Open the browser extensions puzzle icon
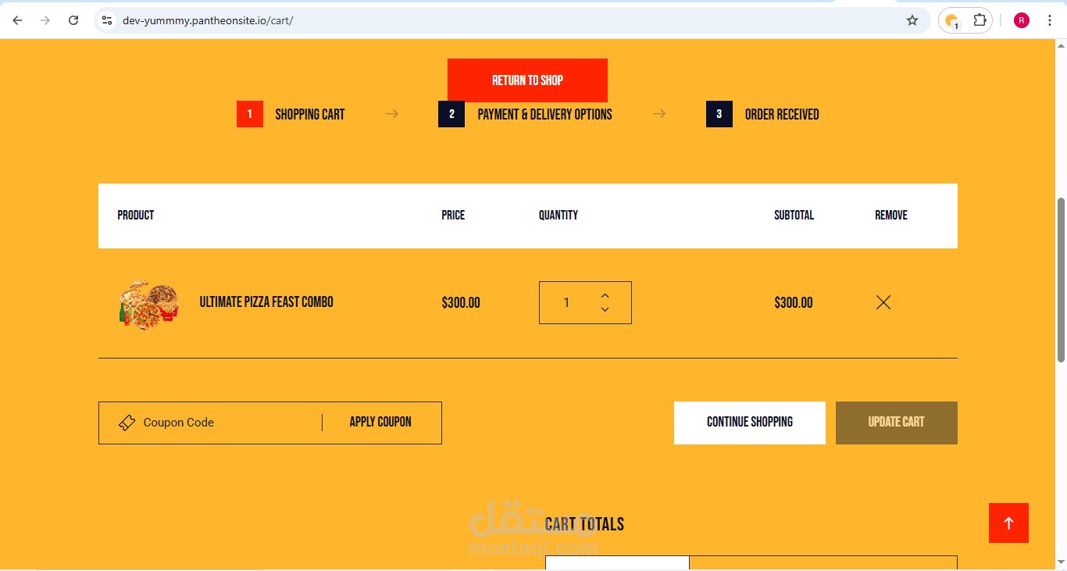This screenshot has height=571, width=1067. 980,20
